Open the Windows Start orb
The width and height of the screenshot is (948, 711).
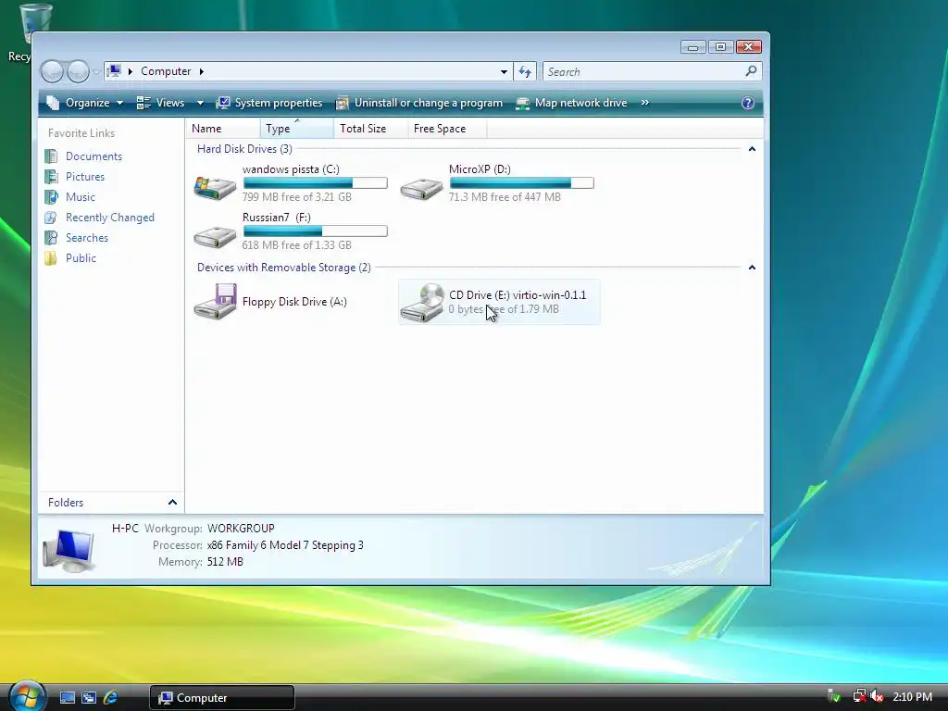[x=27, y=696]
